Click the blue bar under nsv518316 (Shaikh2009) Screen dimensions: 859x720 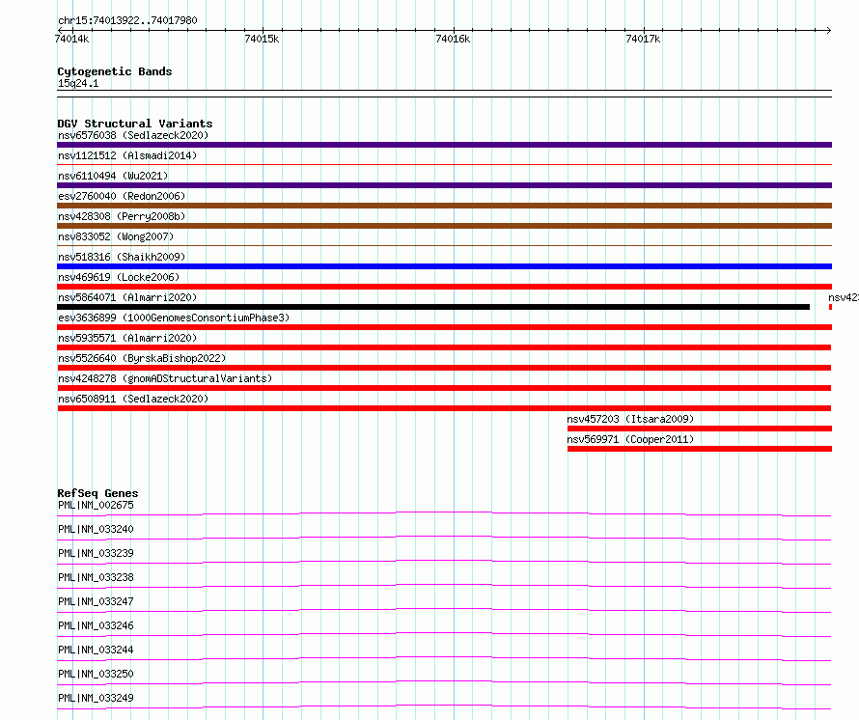[x=444, y=266]
